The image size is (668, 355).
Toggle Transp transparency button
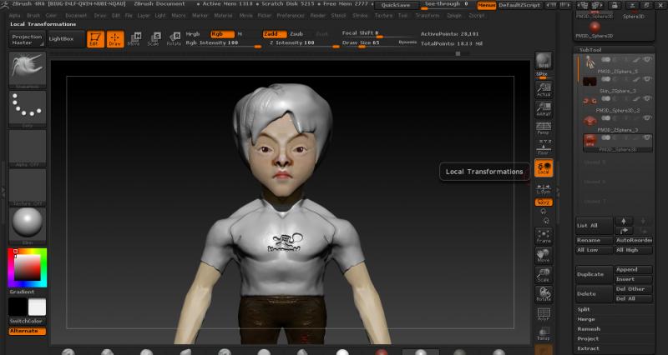click(544, 333)
